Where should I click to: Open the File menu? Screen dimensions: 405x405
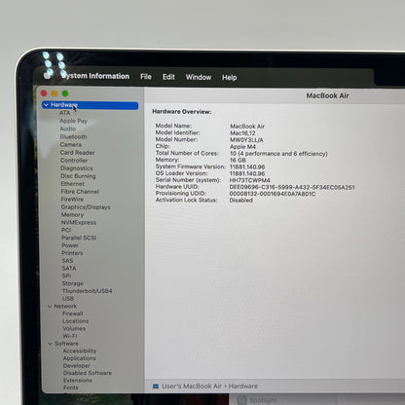[x=146, y=77]
